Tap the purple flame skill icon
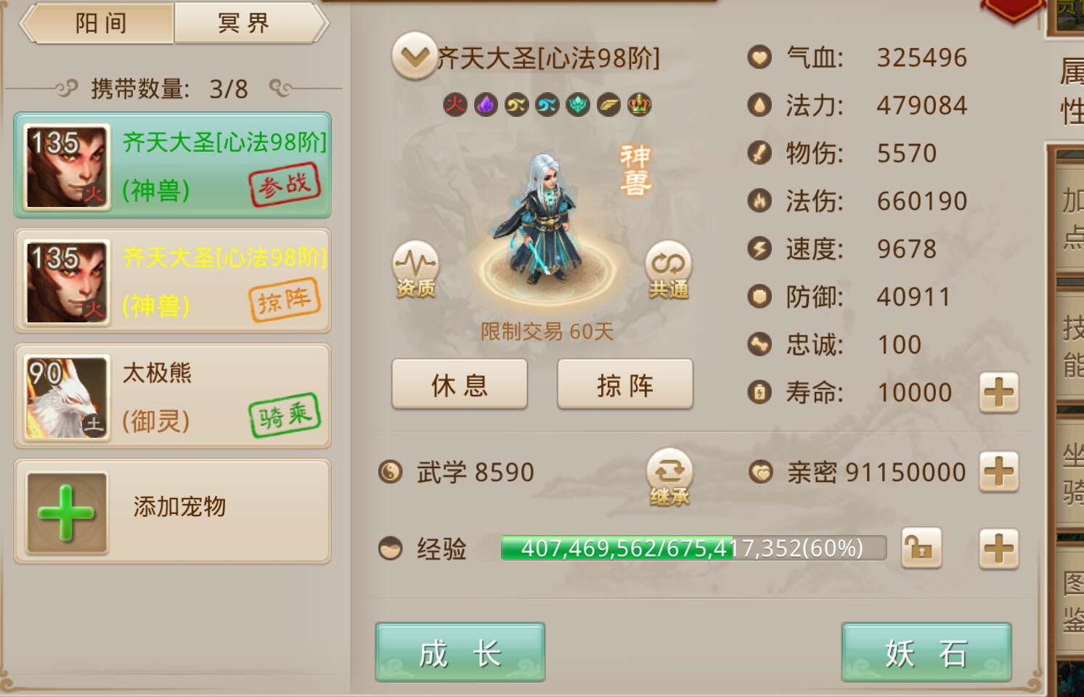Image resolution: width=1084 pixels, height=697 pixels. tap(486, 105)
